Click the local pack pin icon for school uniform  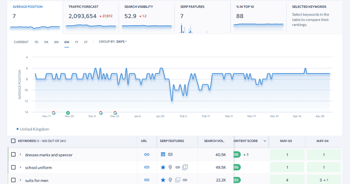click(x=170, y=167)
